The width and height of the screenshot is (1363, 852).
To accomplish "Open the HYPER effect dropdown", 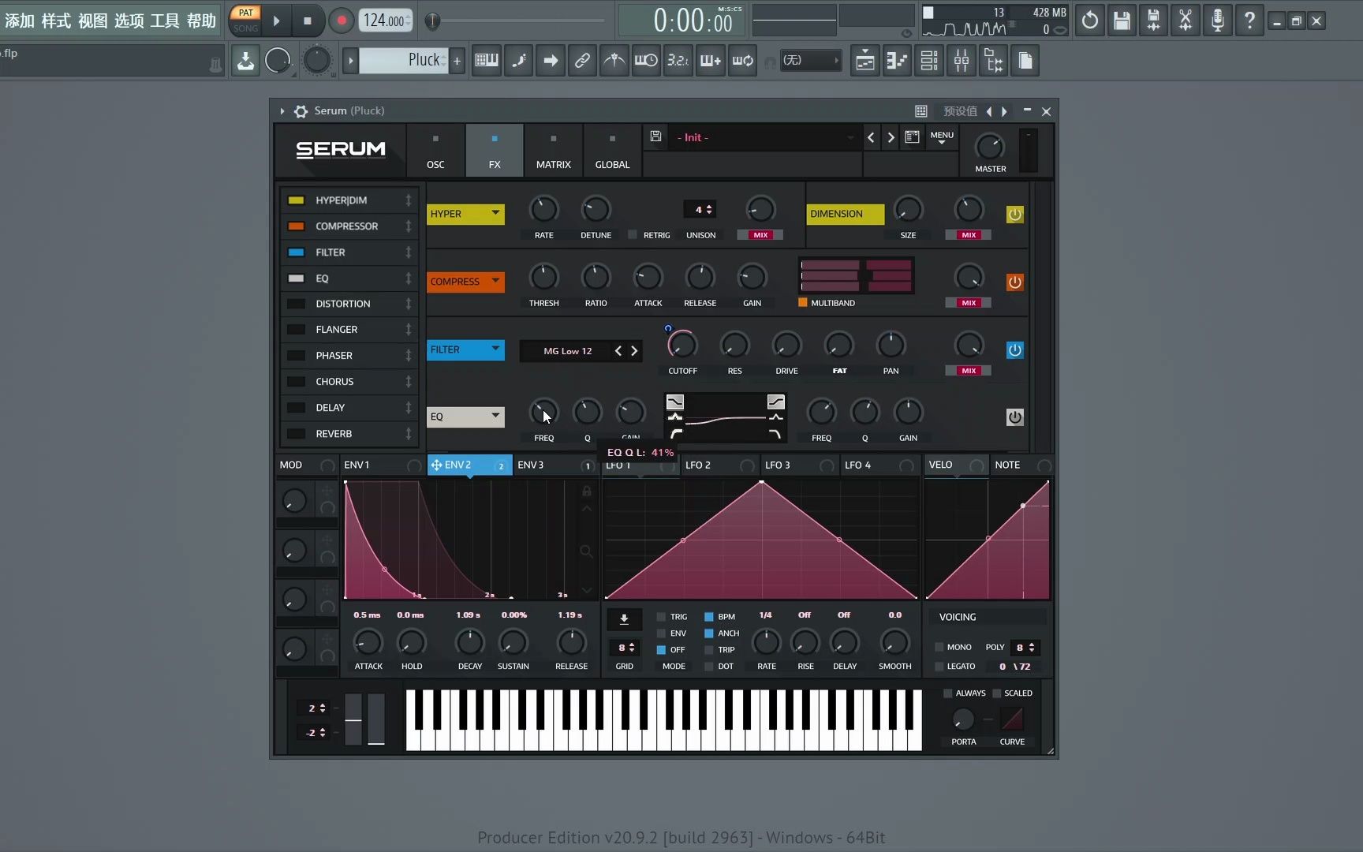I will click(465, 214).
